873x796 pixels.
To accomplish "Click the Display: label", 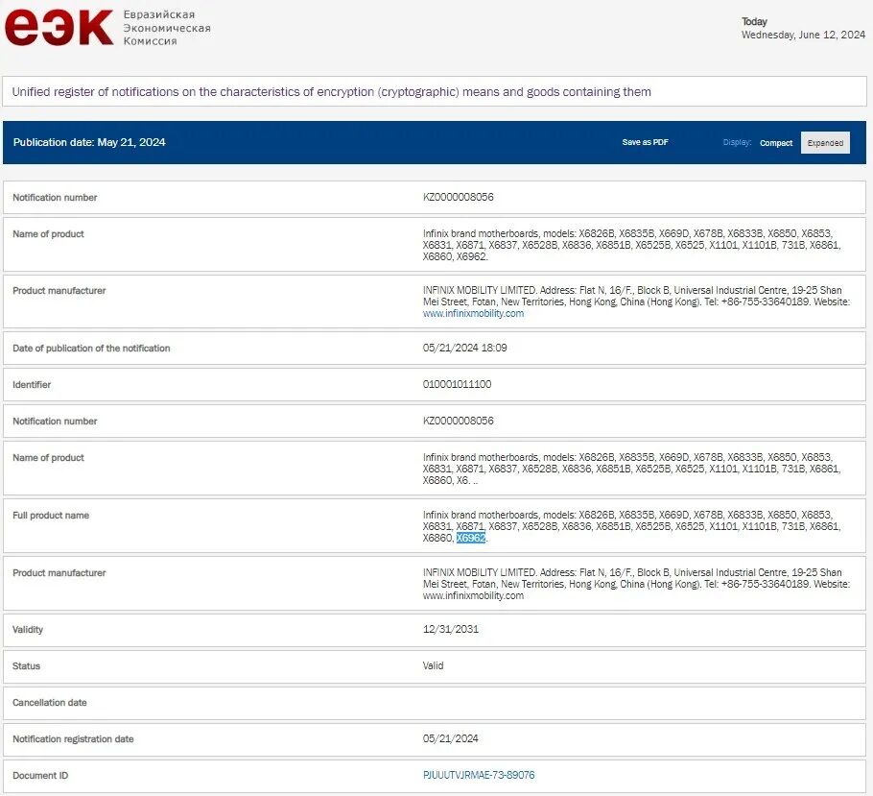I will [737, 143].
